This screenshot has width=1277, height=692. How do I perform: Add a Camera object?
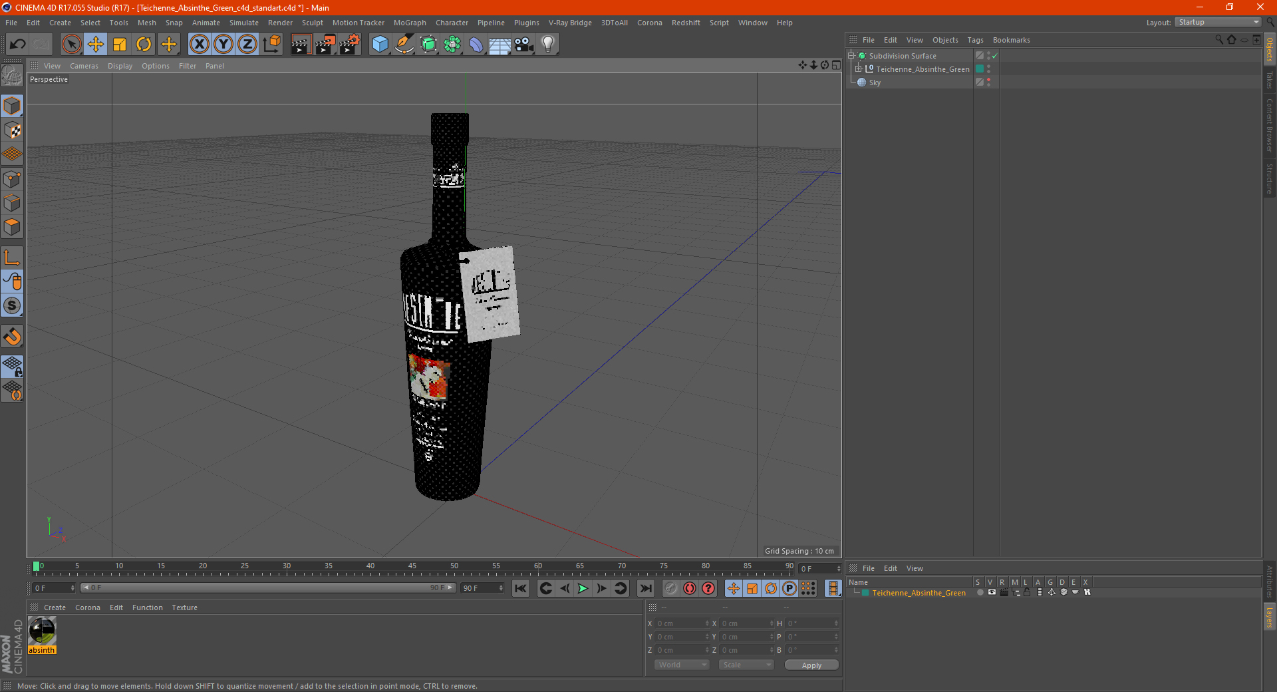click(x=524, y=45)
